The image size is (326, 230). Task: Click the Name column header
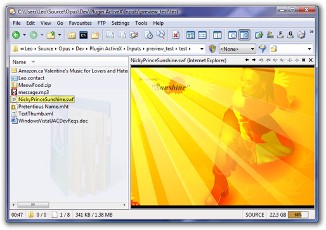19,62
